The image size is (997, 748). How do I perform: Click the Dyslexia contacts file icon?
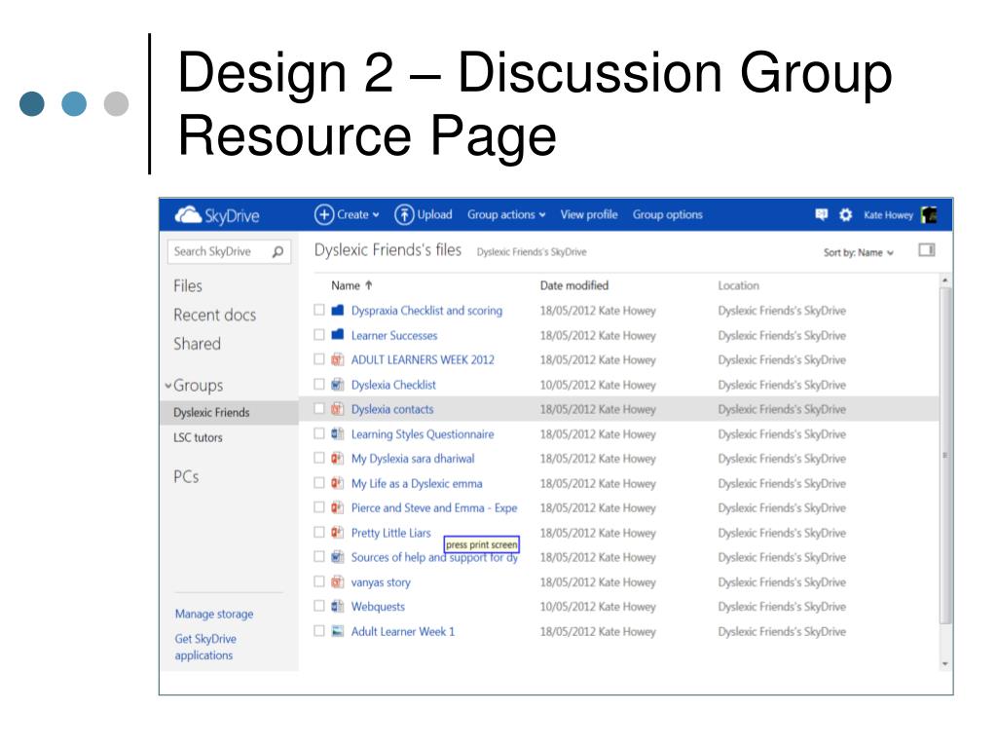tap(338, 409)
